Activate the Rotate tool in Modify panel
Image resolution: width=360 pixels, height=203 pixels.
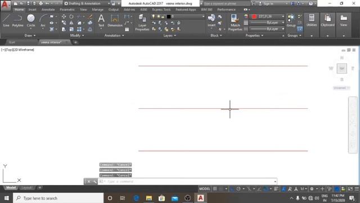coord(71,16)
